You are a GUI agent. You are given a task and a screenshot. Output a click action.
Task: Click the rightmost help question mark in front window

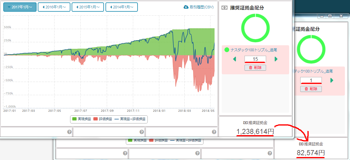(214, 132)
